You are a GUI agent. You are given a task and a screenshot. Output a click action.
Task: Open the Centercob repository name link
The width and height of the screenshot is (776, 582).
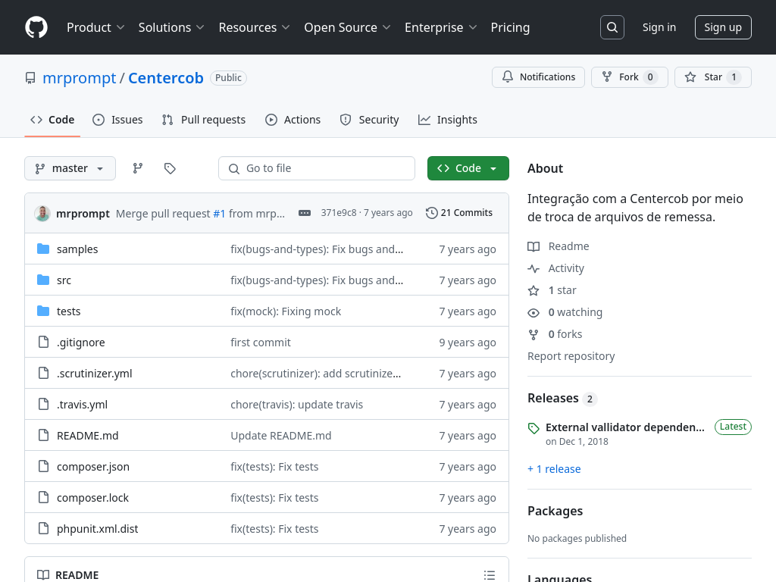pyautogui.click(x=166, y=78)
